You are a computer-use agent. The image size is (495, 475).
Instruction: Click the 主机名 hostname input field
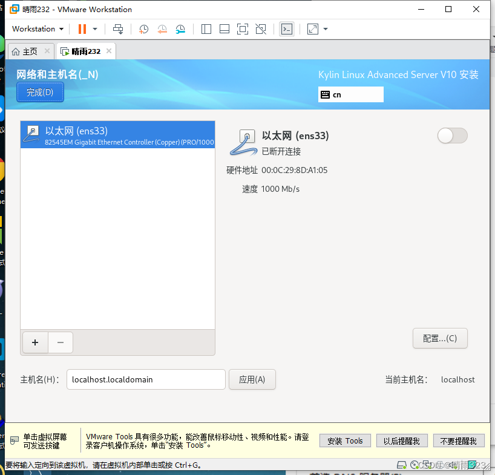[146, 379]
